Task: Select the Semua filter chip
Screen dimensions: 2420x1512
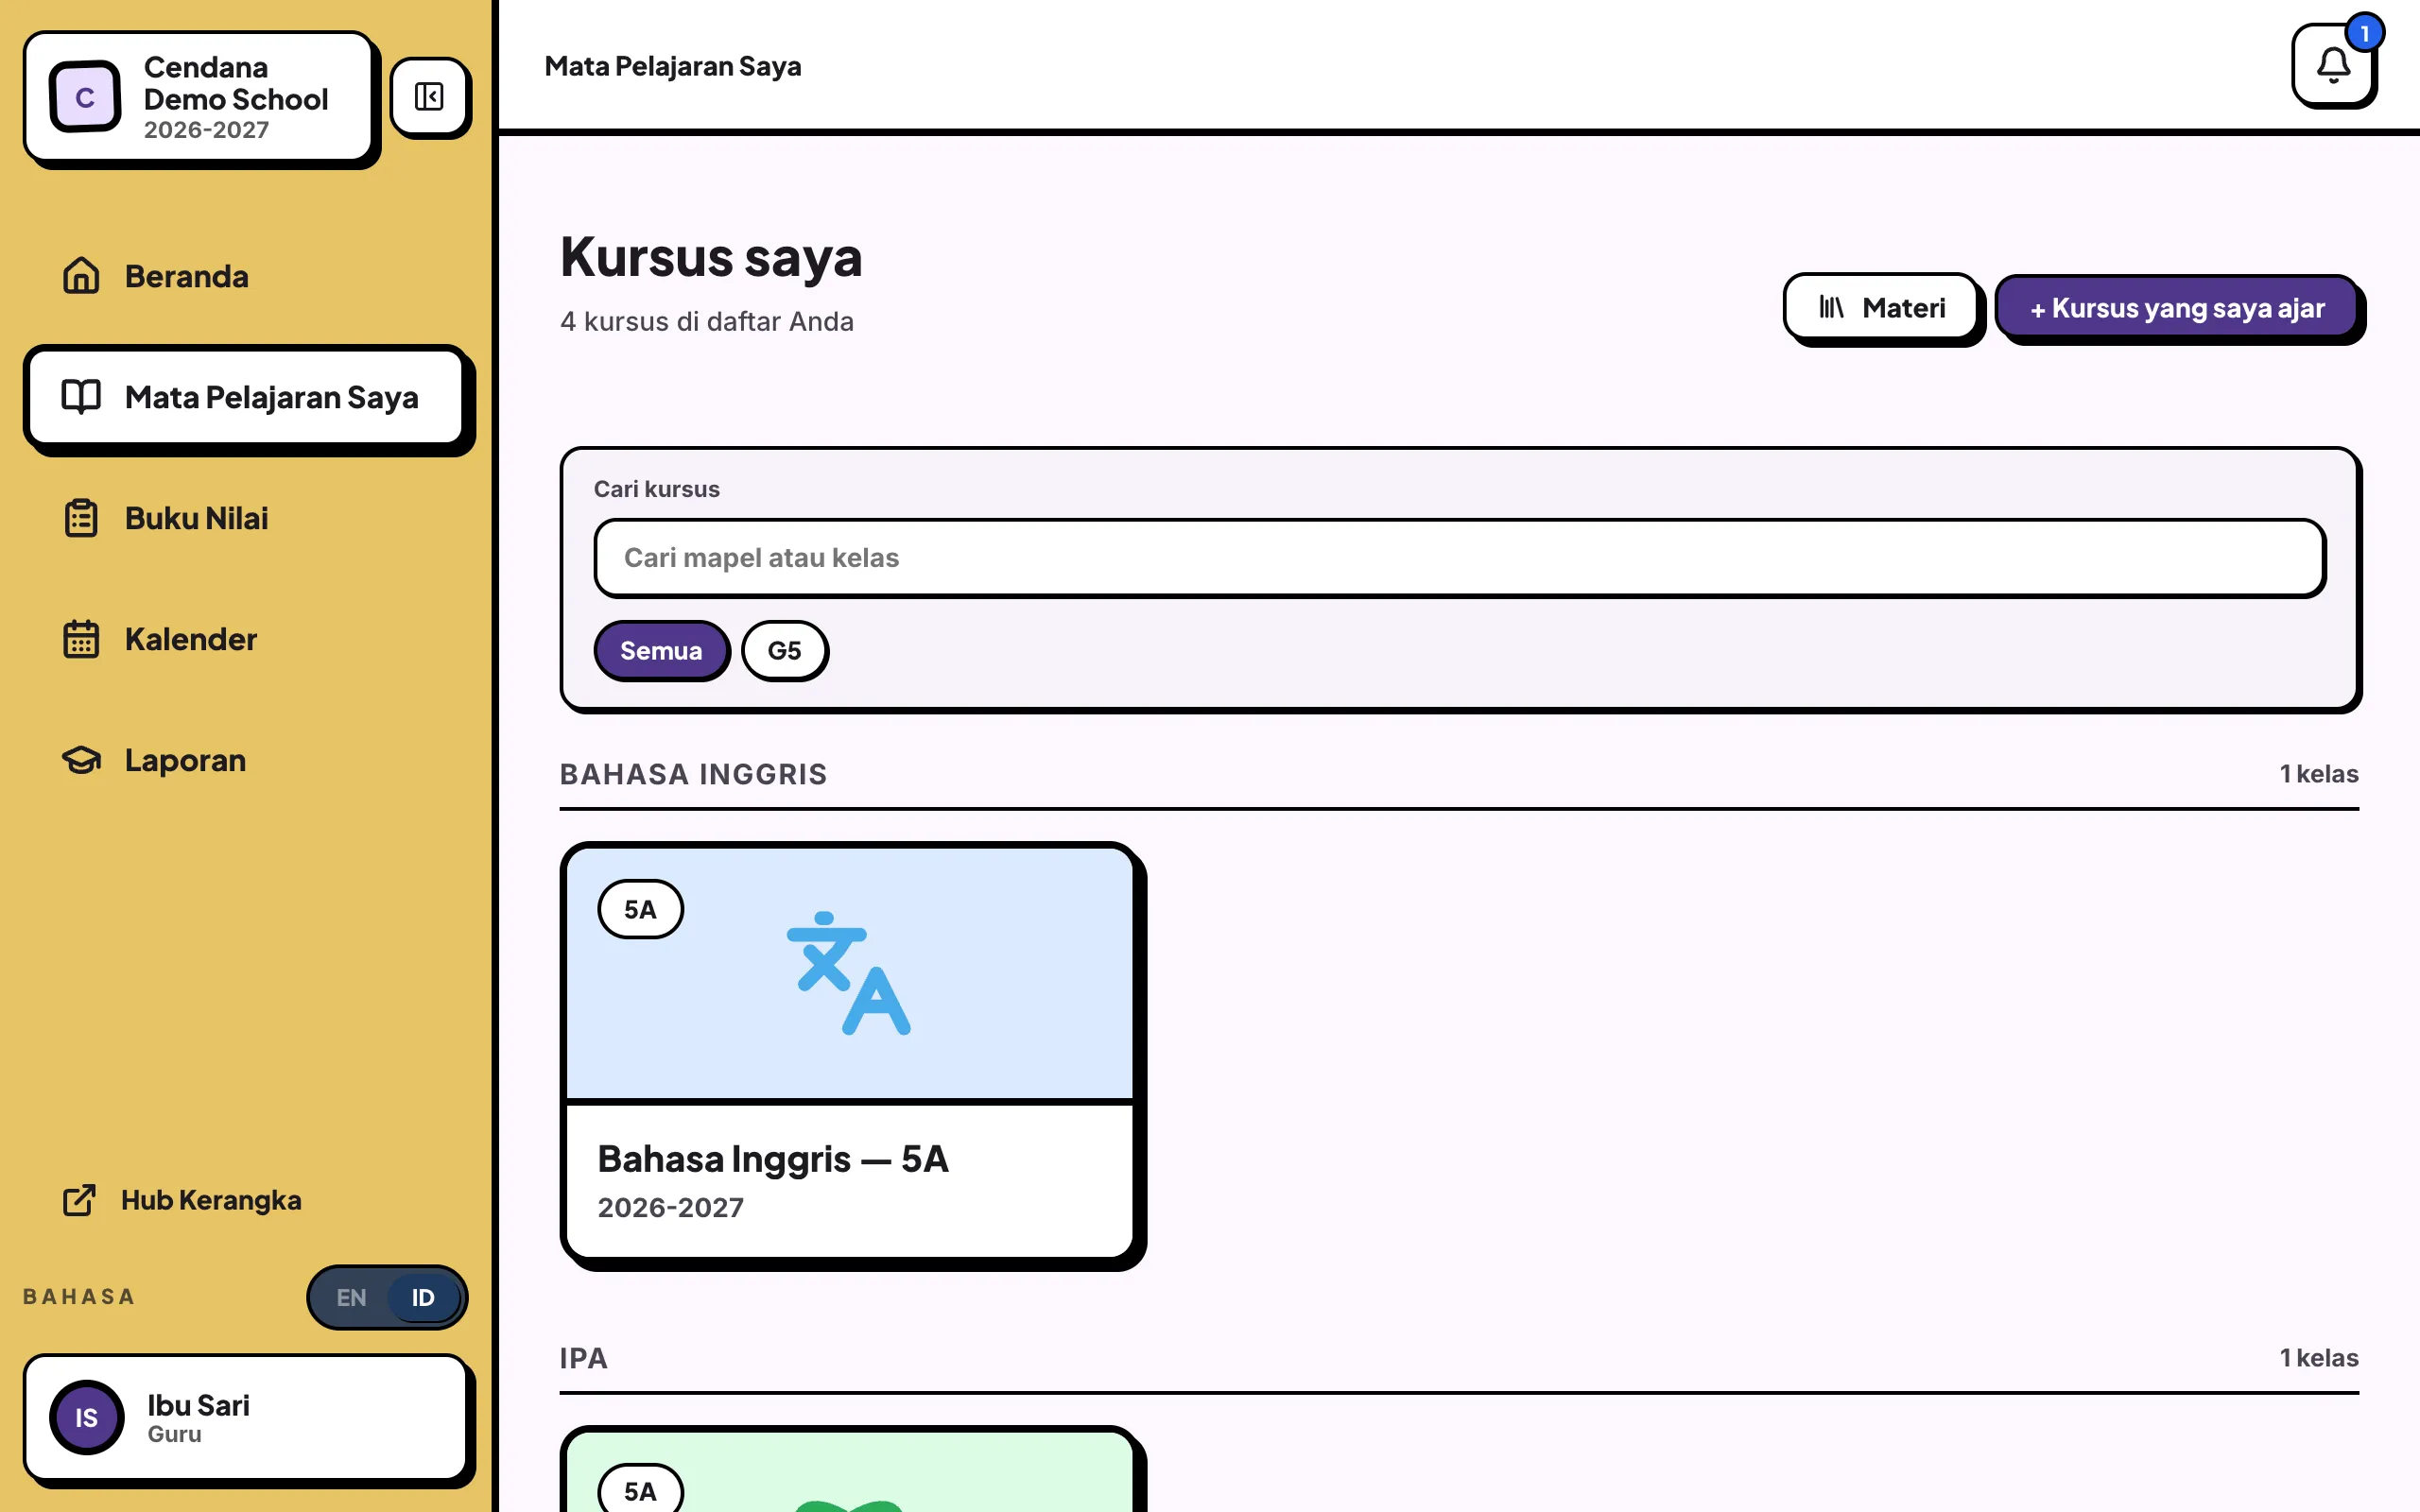Action: (x=661, y=650)
